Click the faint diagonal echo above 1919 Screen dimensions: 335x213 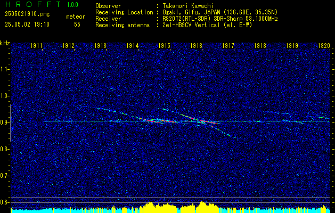277,113
